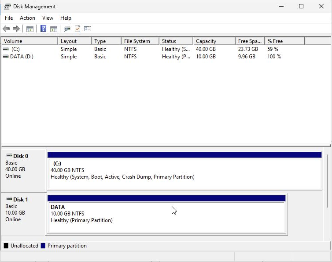Viewport: 332px width, 262px height.
Task: Click the Healthy (S... status cell
Action: click(176, 49)
